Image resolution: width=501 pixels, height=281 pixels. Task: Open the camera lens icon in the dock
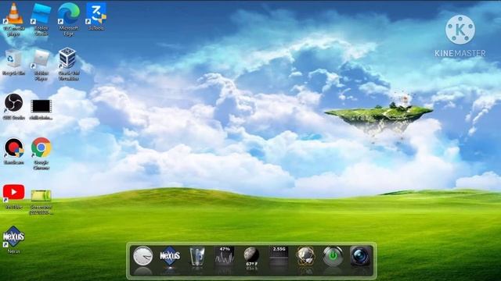[361, 256]
